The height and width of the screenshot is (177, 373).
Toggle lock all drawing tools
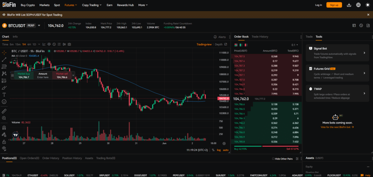coord(4,142)
